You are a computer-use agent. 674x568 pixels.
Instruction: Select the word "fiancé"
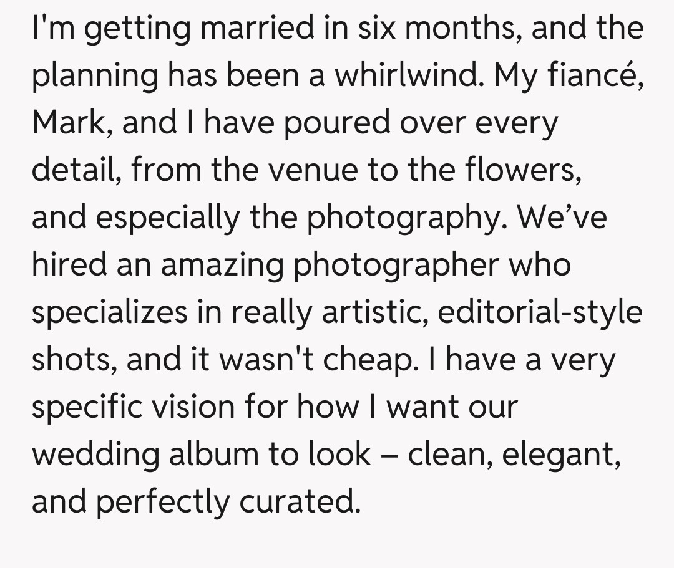pyautogui.click(x=597, y=75)
